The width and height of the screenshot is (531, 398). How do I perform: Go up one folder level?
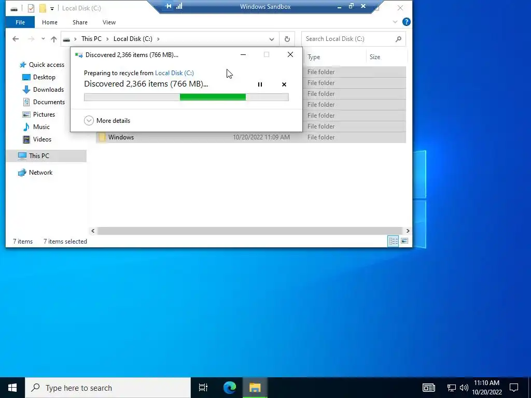pos(54,39)
